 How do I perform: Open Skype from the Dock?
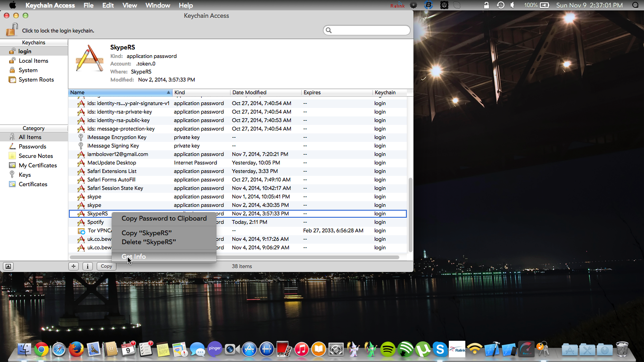[440, 349]
